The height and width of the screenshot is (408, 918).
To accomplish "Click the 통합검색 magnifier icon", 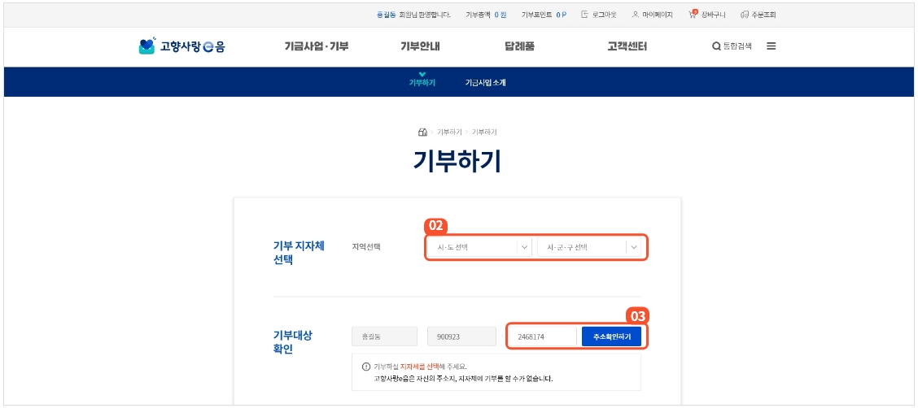I will pos(716,46).
